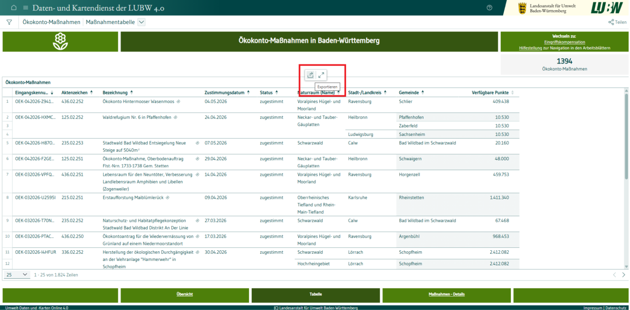
Task: Sort by Aktenzeichen column arrow
Action: [91, 92]
